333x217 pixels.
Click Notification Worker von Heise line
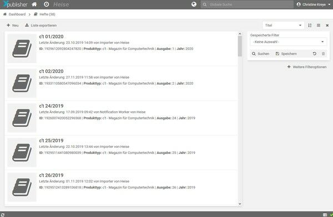[x=92, y=112]
